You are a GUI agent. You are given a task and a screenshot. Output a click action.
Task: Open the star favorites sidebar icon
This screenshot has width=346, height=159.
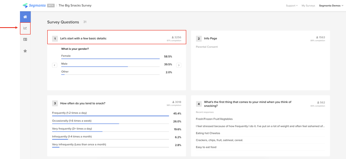(25, 51)
